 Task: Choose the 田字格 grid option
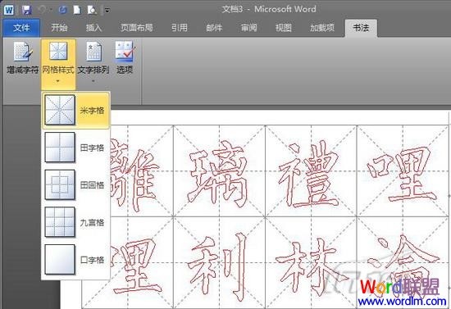pyautogui.click(x=76, y=148)
